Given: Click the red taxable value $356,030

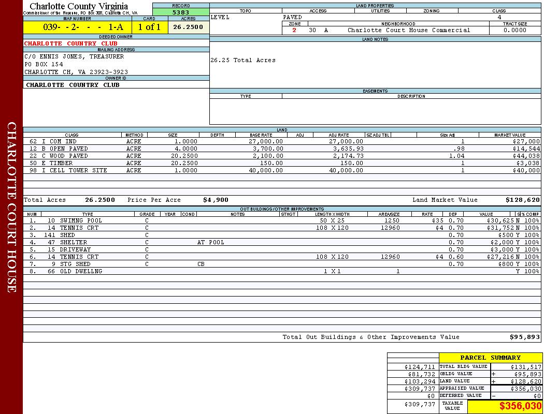Looking at the screenshot, I should (x=520, y=406).
